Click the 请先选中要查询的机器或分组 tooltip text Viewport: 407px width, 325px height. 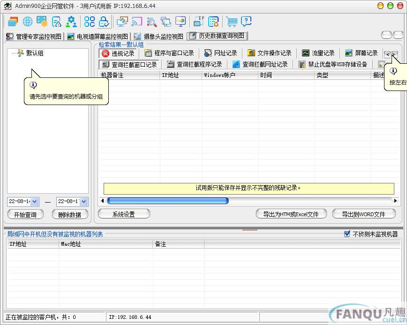click(x=66, y=97)
